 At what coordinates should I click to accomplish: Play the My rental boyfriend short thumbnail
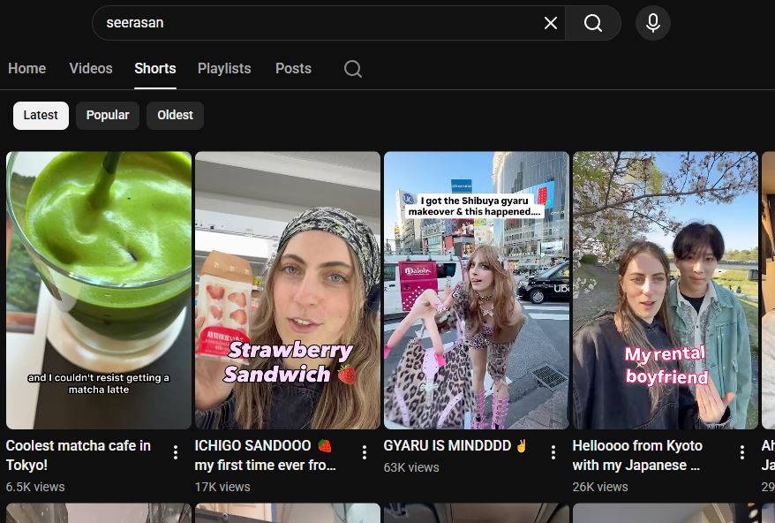666,291
